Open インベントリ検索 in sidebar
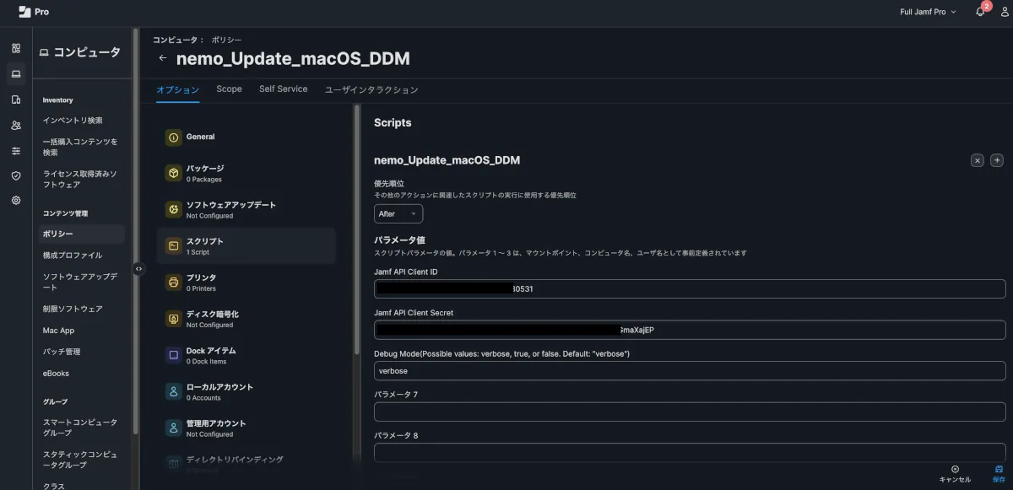1013x490 pixels. 73,121
